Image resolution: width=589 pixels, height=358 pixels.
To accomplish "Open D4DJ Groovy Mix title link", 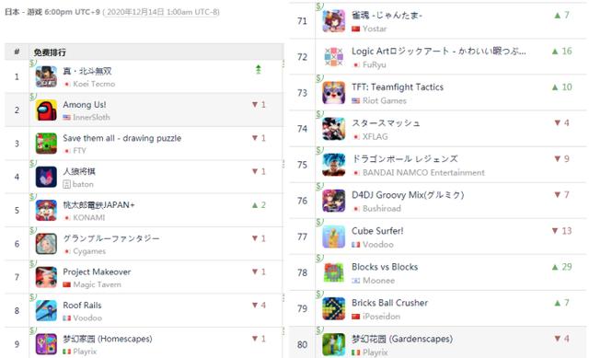I will (408, 195).
